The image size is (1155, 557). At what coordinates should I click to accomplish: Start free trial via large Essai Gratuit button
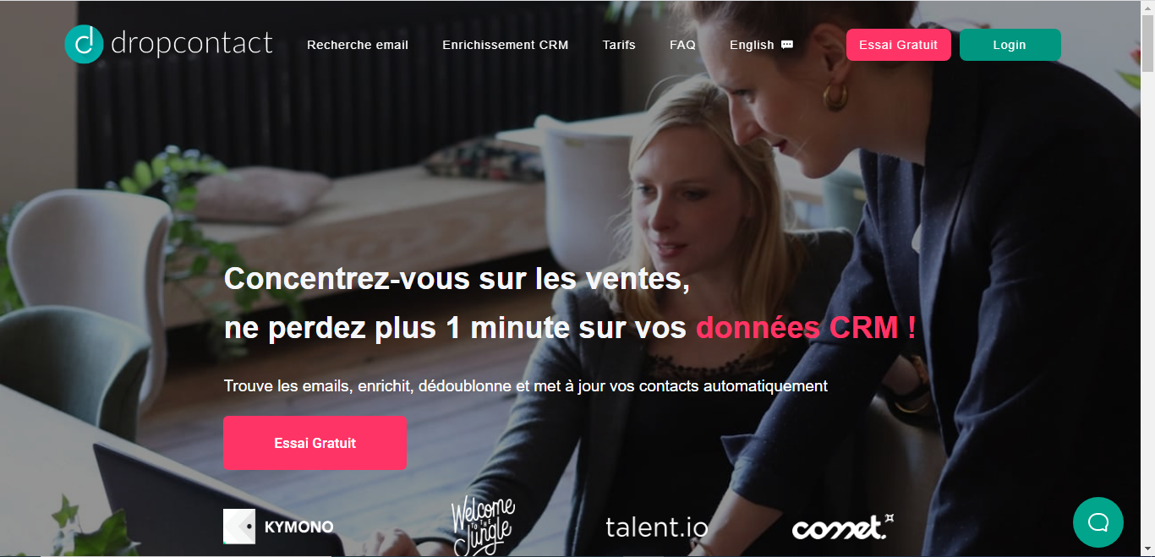(x=315, y=443)
